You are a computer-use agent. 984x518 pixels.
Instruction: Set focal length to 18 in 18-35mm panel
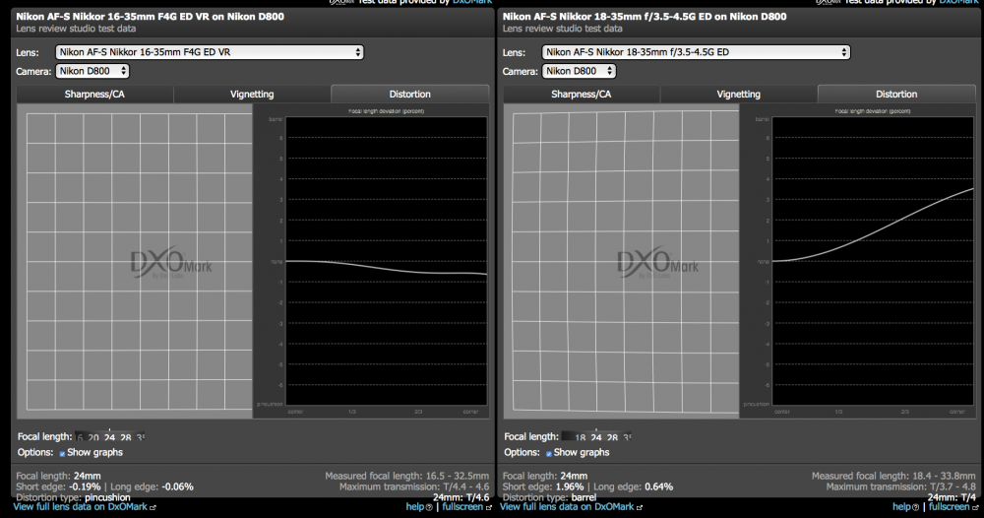click(x=580, y=437)
